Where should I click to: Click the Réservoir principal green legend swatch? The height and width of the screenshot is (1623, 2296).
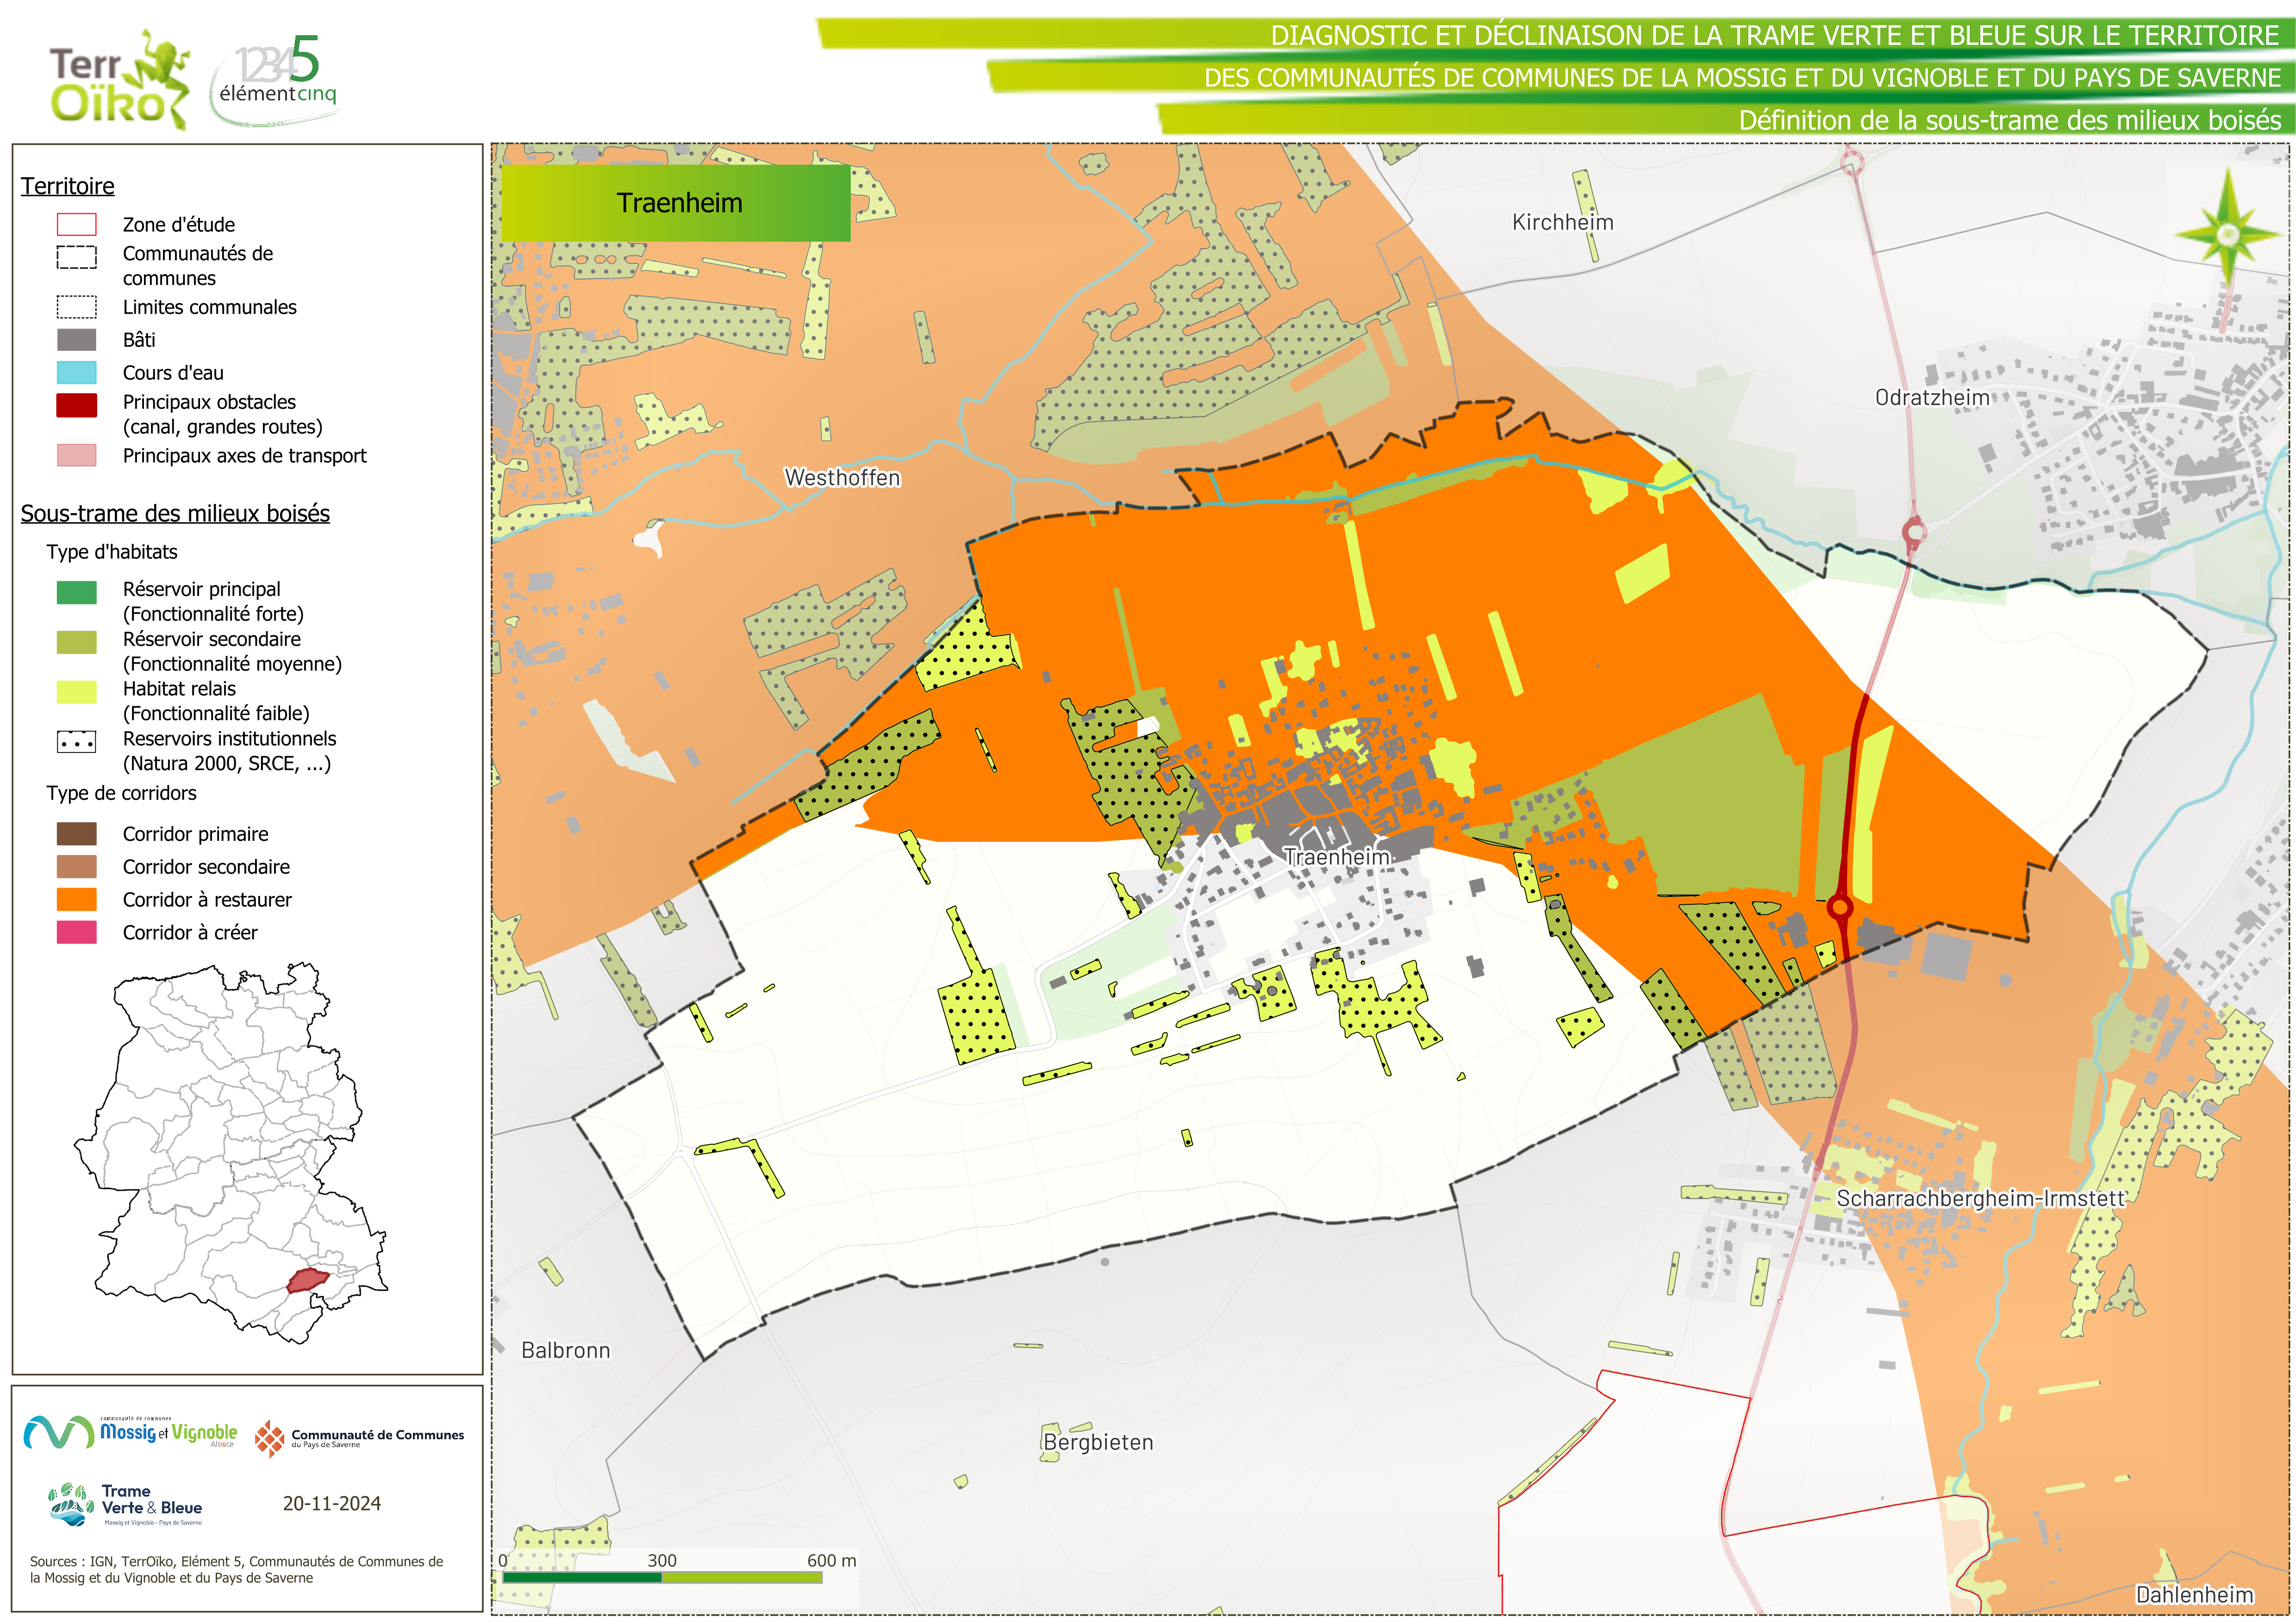77,592
